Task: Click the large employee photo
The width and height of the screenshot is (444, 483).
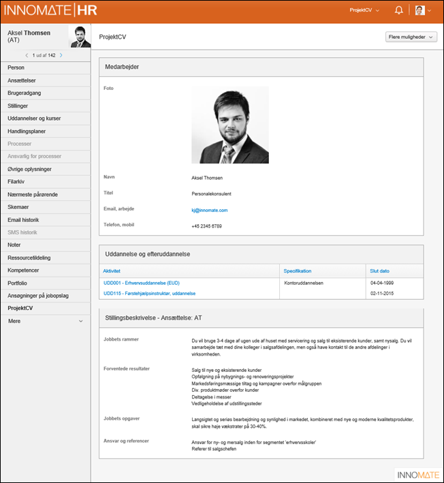Action: (230, 125)
